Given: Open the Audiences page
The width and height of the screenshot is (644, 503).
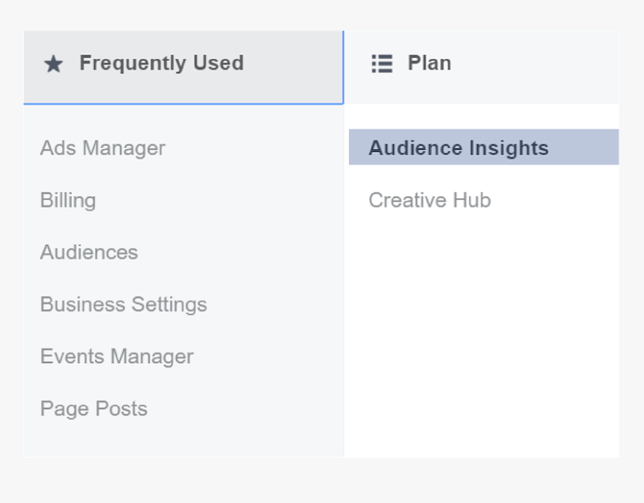Looking at the screenshot, I should coord(89,252).
